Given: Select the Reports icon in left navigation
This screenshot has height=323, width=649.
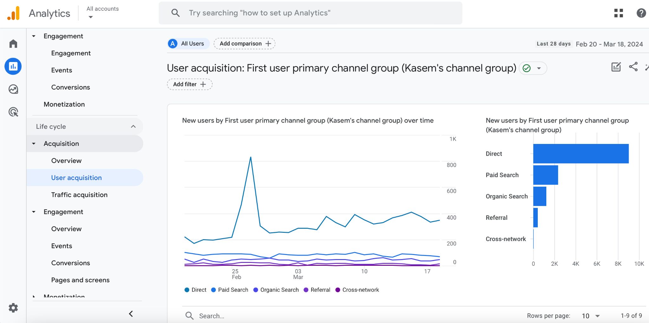Looking at the screenshot, I should pos(13,66).
